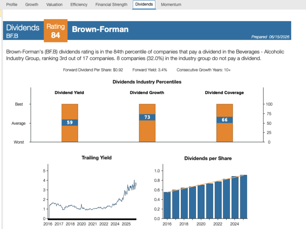Image resolution: width=306 pixels, height=229 pixels.
Task: Click the BF.B ticker in header
Action: pos(12,36)
